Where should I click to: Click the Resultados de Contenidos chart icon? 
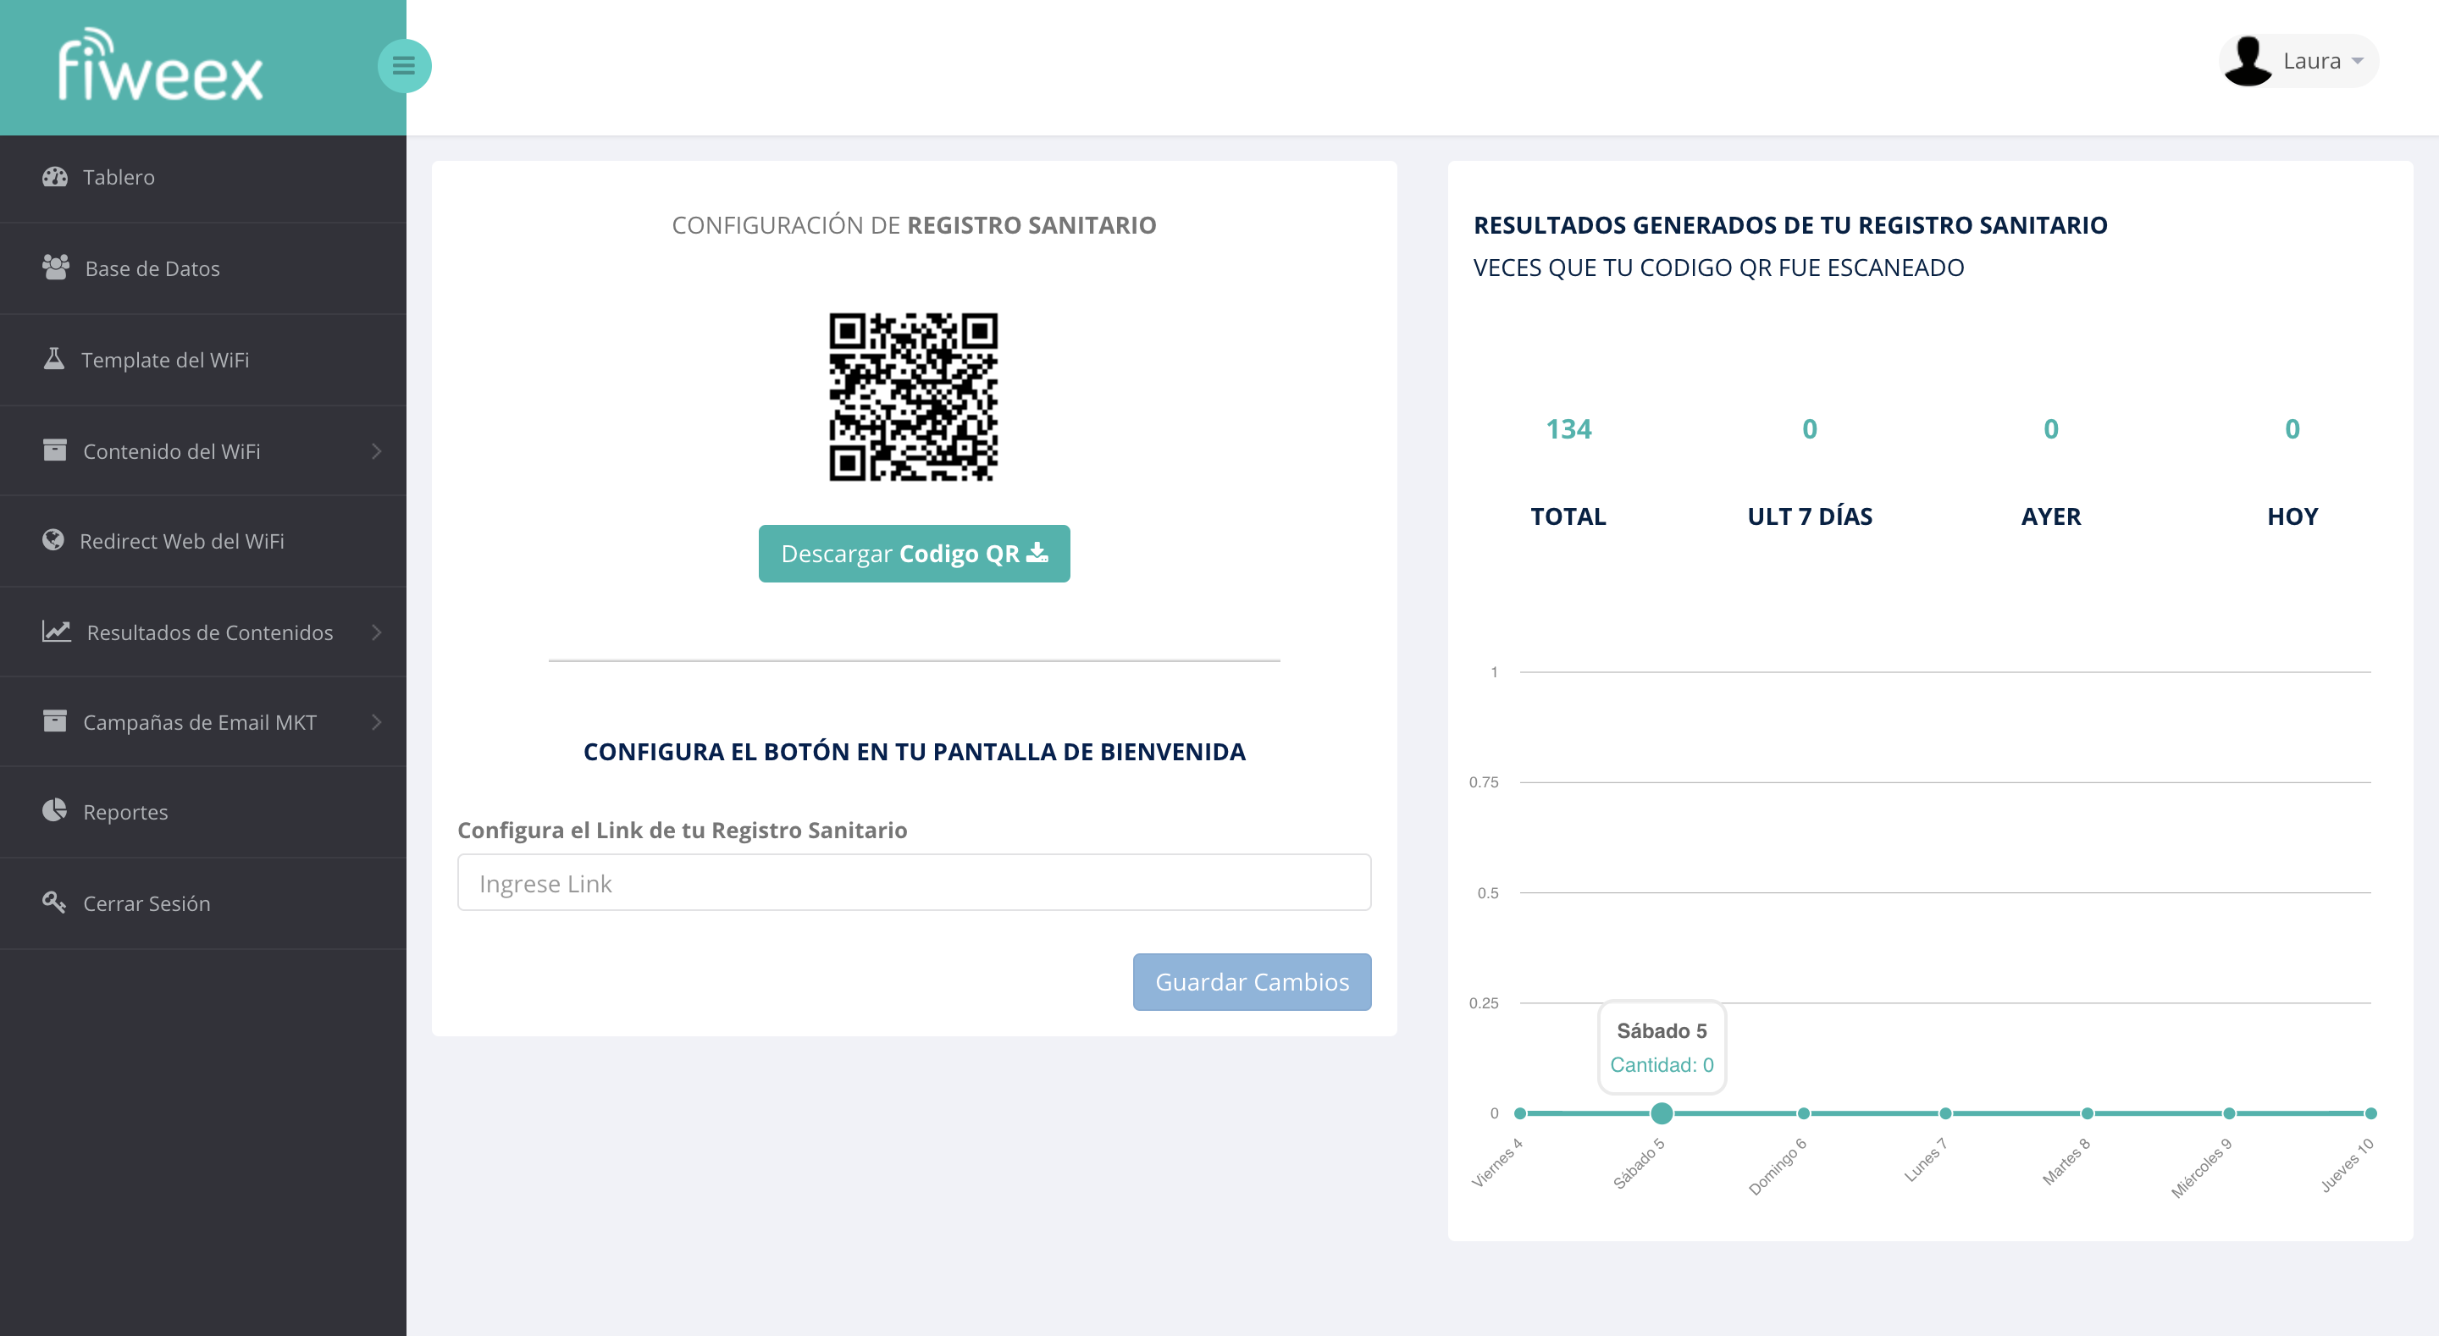[56, 631]
